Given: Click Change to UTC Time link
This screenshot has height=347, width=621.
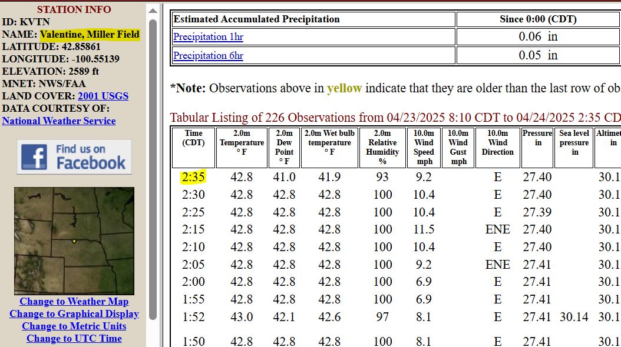Looking at the screenshot, I should pyautogui.click(x=74, y=338).
